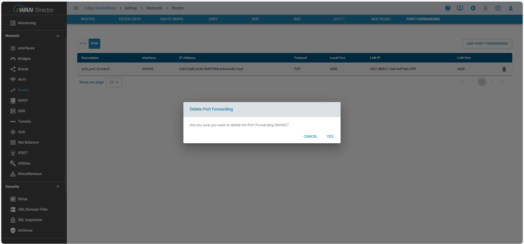Click the remote screen icon in header
The image size is (524, 244).
[460, 8]
